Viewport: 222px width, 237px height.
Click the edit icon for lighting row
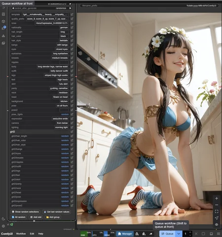pyautogui.click(x=72, y=127)
